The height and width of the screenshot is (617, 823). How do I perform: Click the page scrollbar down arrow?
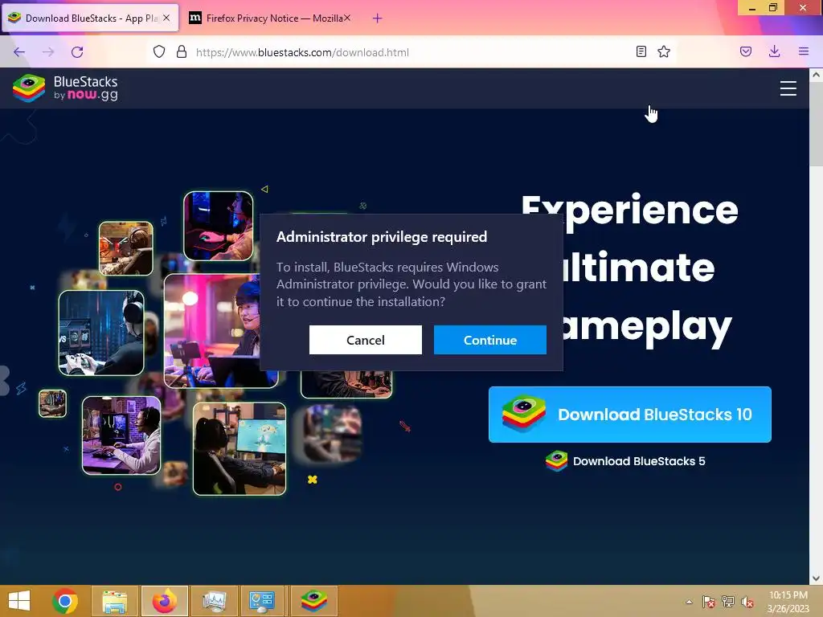point(816,578)
